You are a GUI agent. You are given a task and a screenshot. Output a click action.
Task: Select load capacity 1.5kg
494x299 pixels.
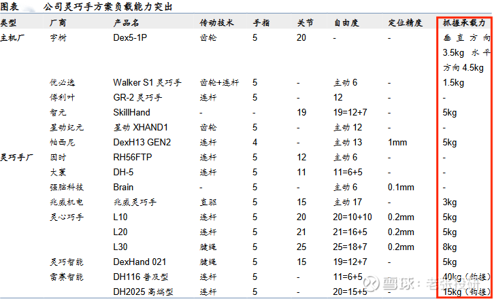(453, 83)
